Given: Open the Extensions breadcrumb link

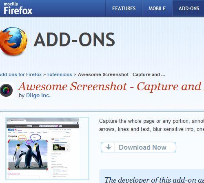Looking at the screenshot, I should pos(60,74).
